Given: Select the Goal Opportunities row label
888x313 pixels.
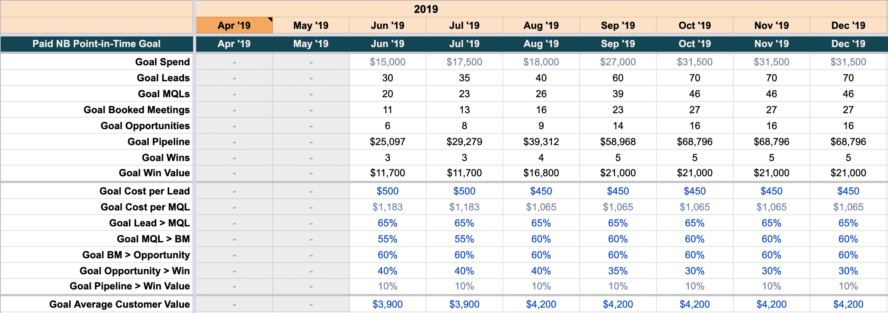Looking at the screenshot, I should coord(145,126).
